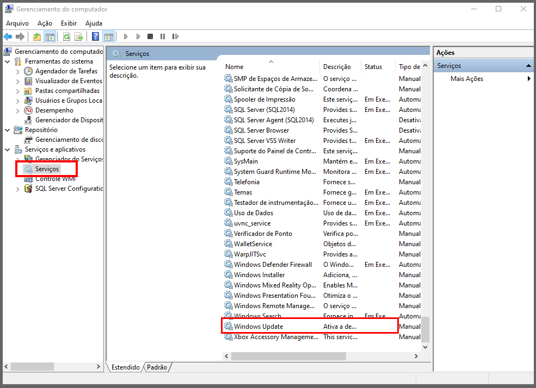Select the Uso de Dados service

pyautogui.click(x=322, y=213)
